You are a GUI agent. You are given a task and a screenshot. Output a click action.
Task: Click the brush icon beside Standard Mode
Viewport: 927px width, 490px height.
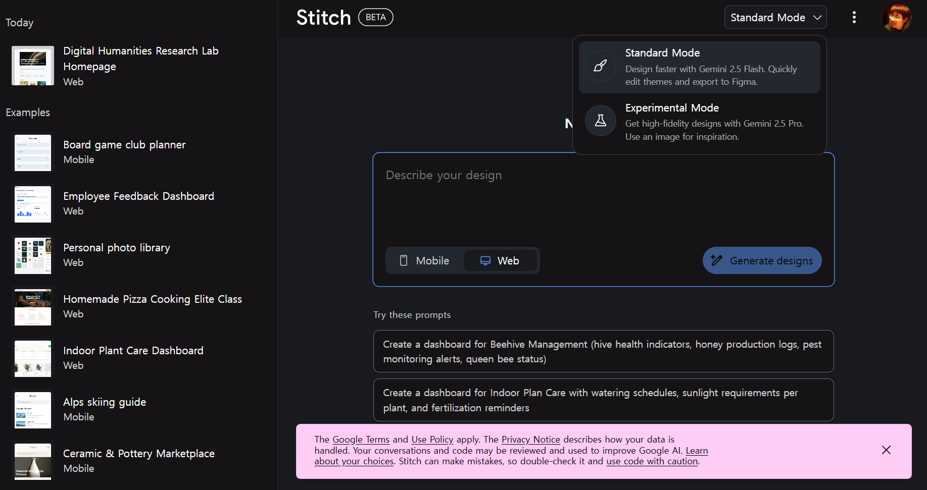[600, 66]
